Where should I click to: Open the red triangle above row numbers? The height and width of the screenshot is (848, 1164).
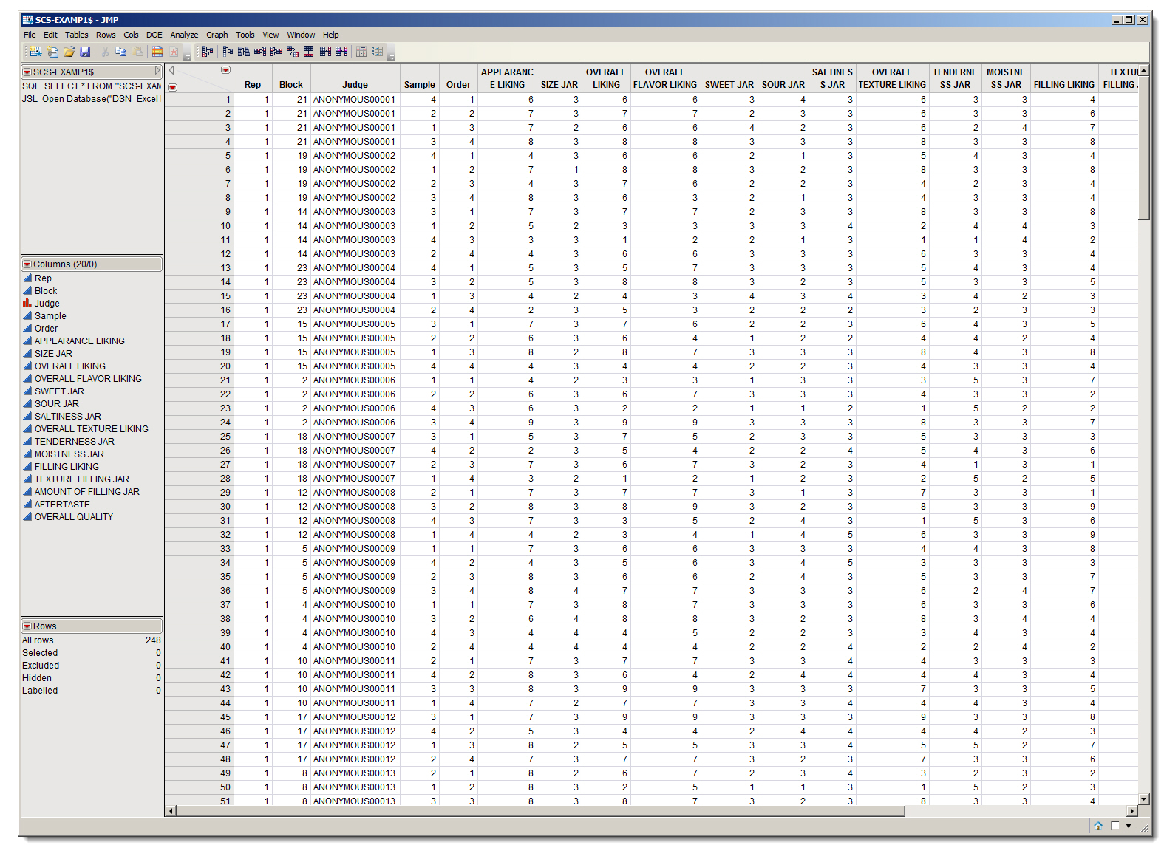point(173,87)
